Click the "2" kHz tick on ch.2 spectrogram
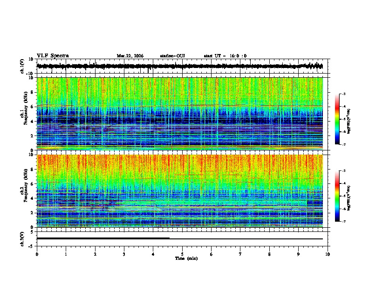This screenshot has height=285, width=369. click(32, 213)
